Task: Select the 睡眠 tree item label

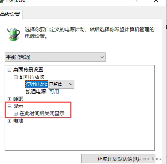Action: click(x=18, y=99)
